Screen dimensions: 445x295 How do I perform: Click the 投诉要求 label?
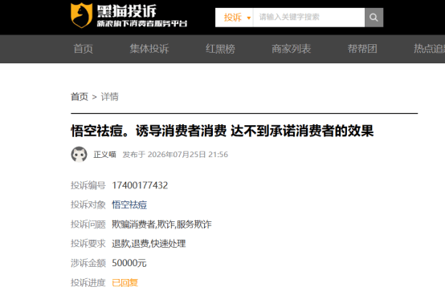pos(88,244)
